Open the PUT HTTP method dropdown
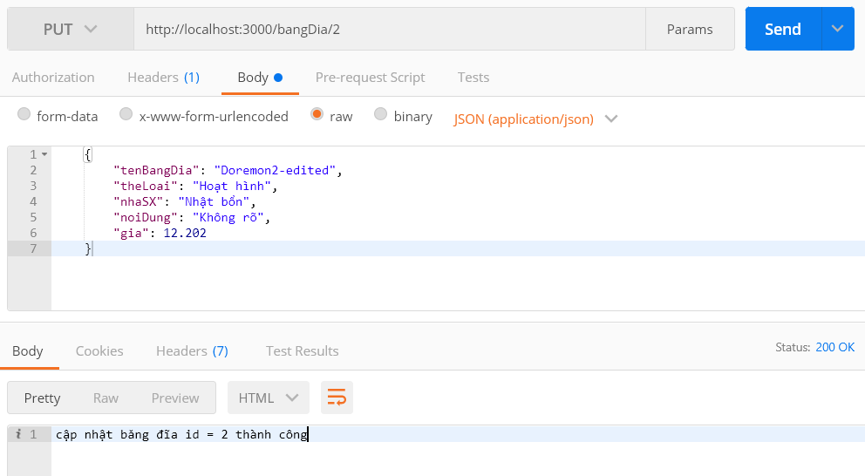 (x=71, y=30)
